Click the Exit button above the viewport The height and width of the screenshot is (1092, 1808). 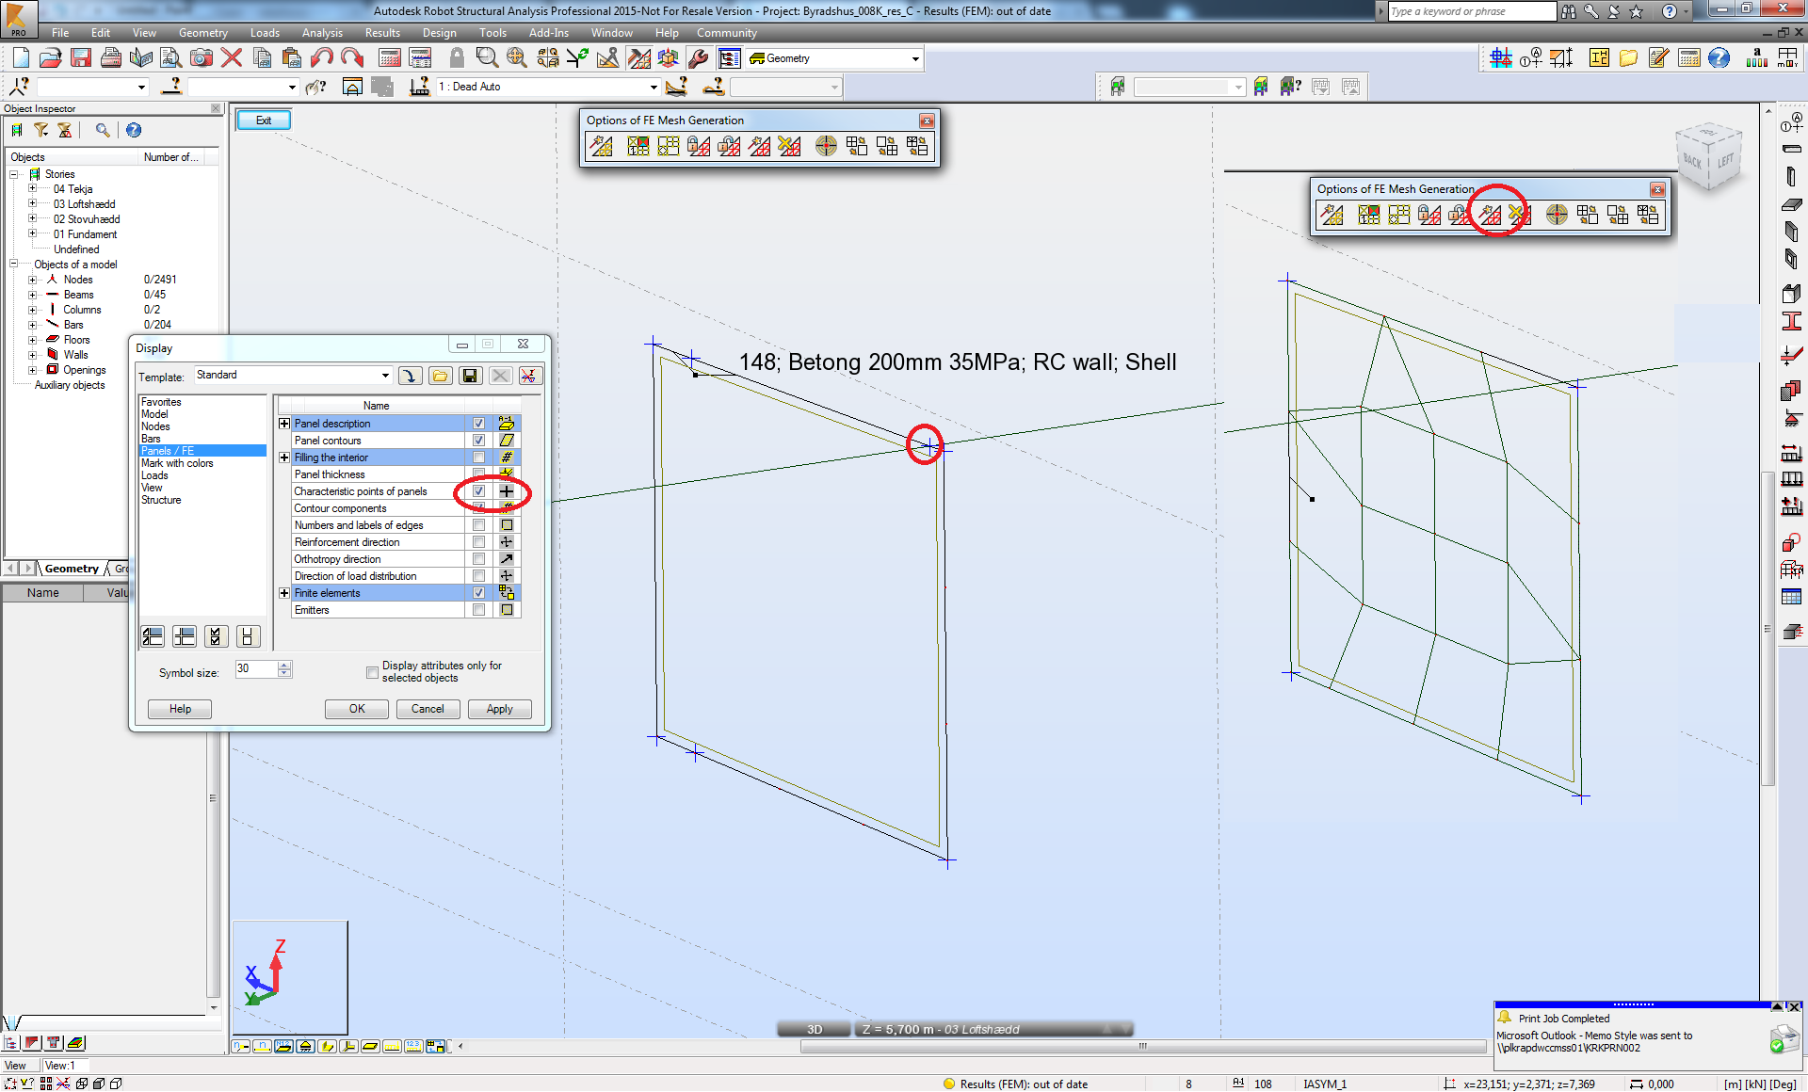click(263, 120)
